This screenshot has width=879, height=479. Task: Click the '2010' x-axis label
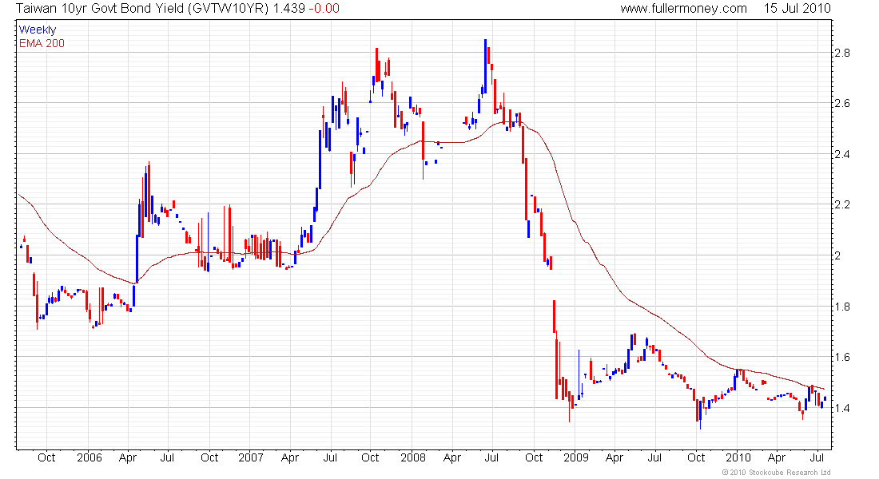click(738, 457)
